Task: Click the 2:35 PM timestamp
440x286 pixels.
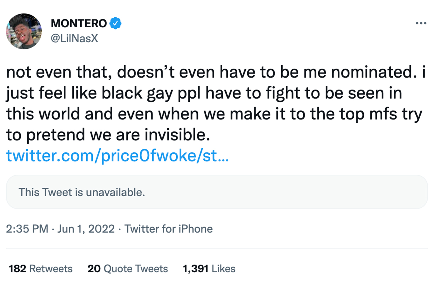Action: 27,229
